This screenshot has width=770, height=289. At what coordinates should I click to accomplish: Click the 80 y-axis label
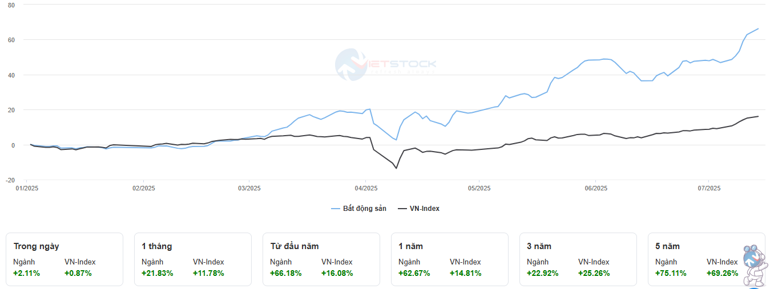(x=11, y=5)
